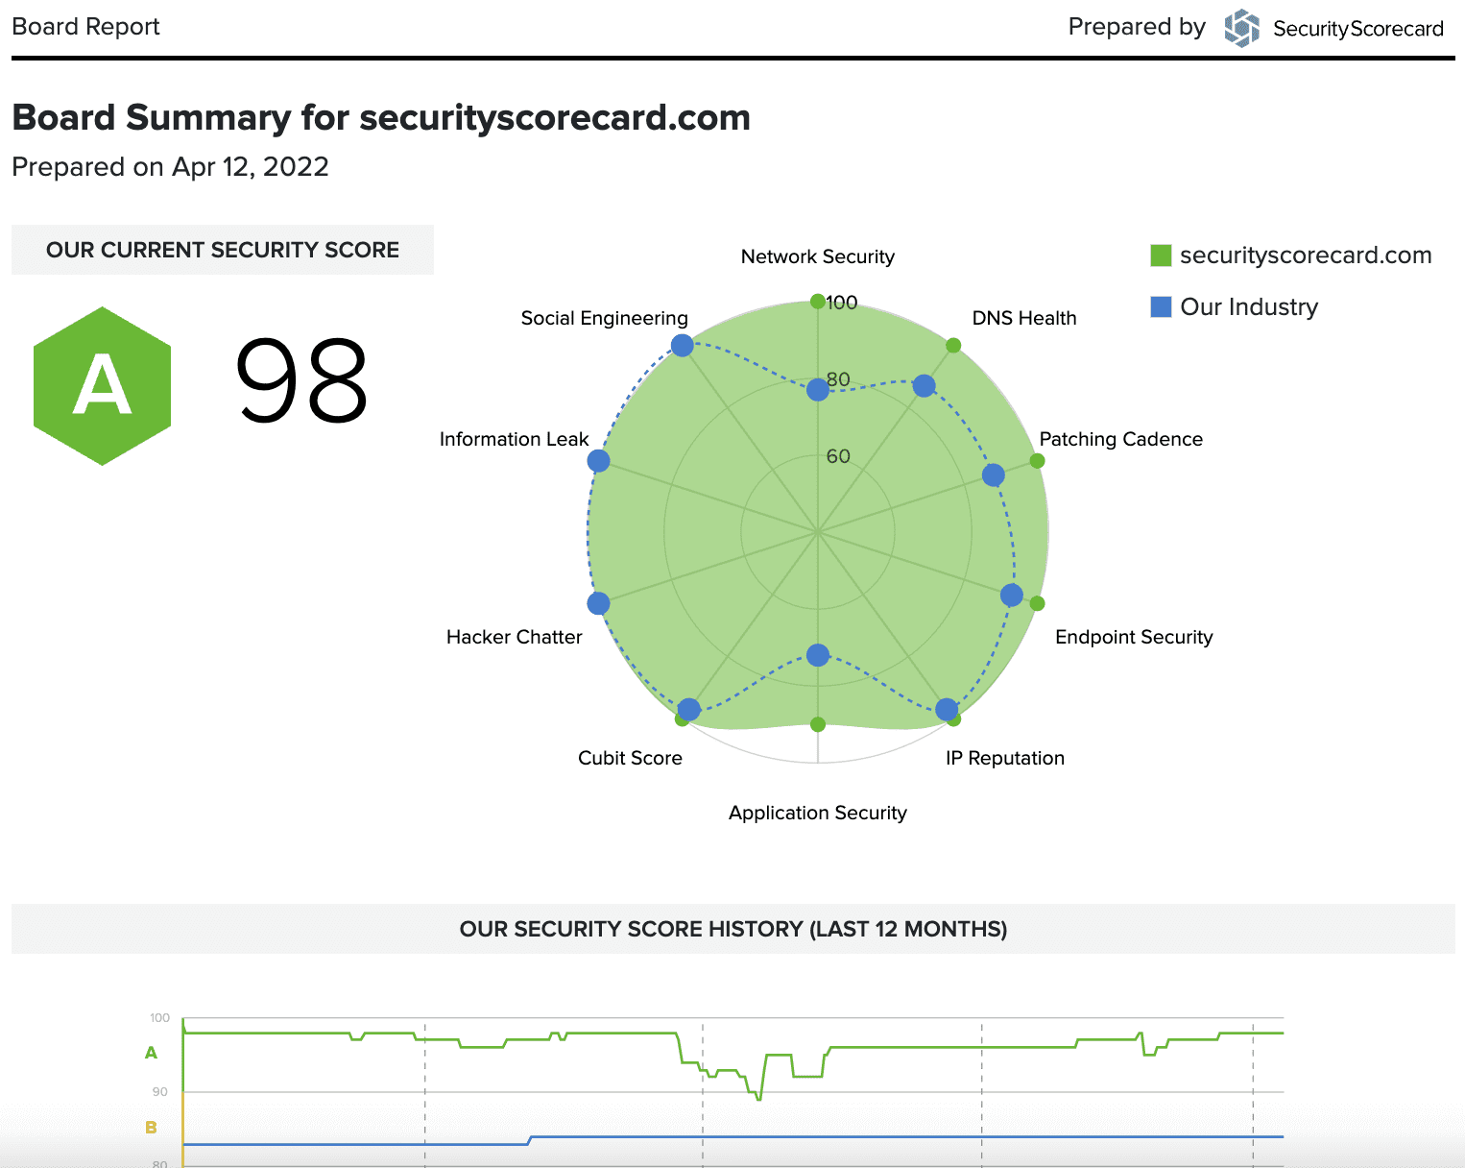Click the Social Engineering axis label
Screen dimensions: 1465x1168
click(x=605, y=318)
